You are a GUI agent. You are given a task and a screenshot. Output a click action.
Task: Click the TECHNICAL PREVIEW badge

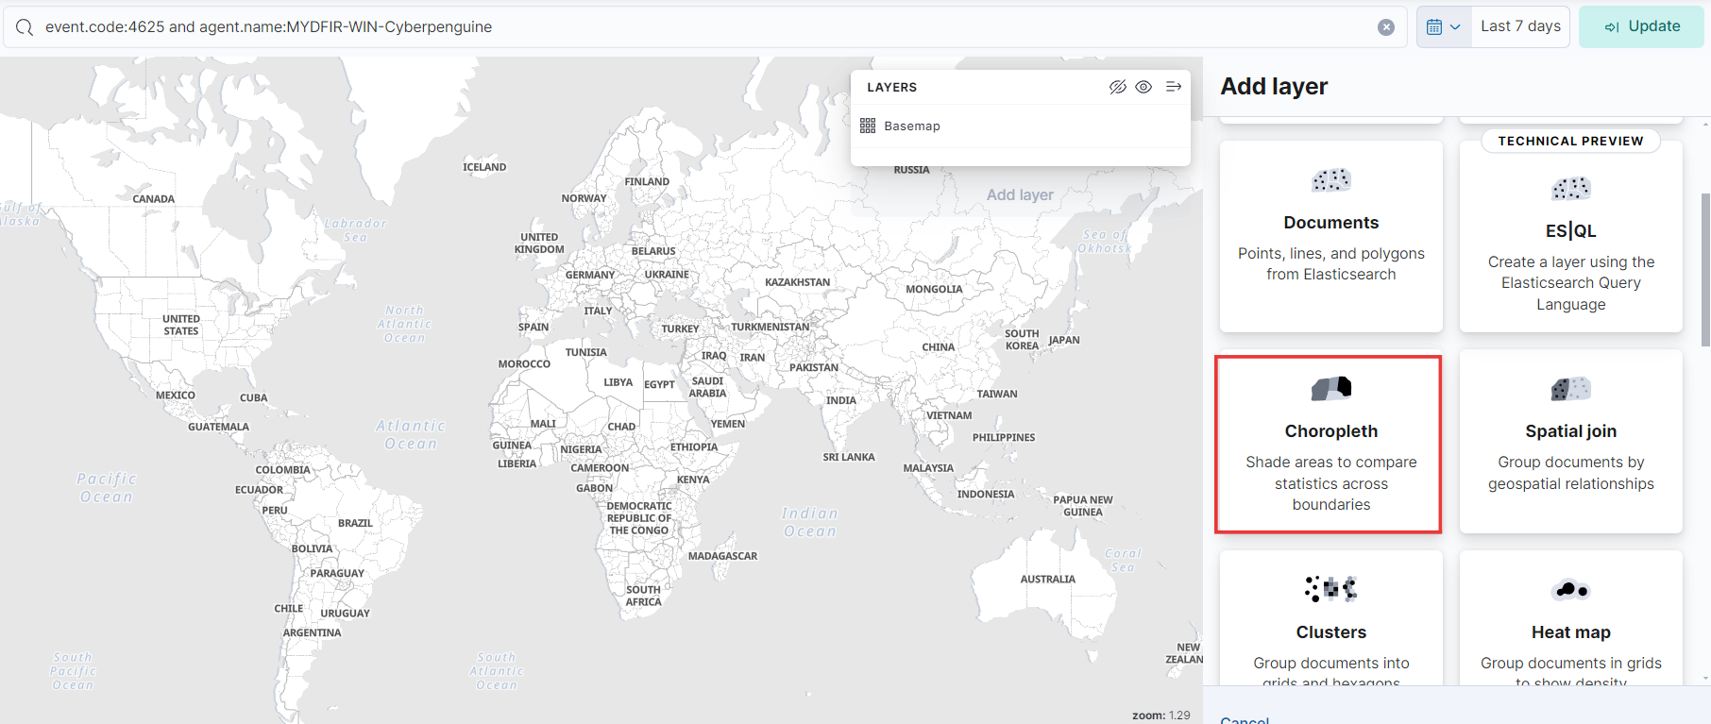(1571, 141)
